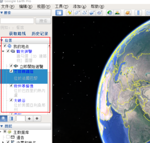Toggle the 我的地点 checkbox
Viewport: 150px width, 143px height.
coord(5,46)
